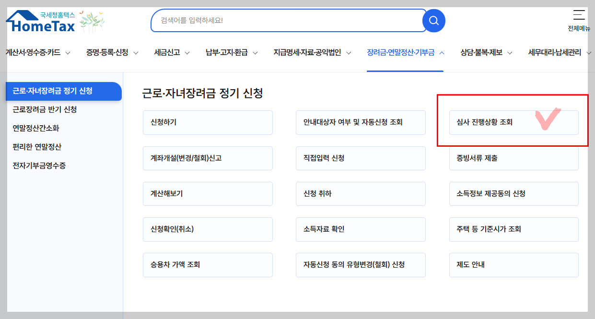Click the search input field
595x319 pixels.
(283, 21)
